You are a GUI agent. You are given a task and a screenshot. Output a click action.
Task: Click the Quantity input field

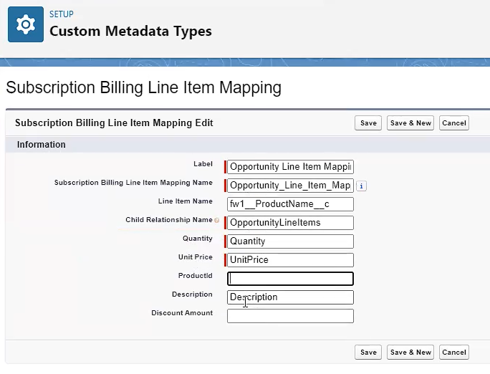tap(290, 241)
